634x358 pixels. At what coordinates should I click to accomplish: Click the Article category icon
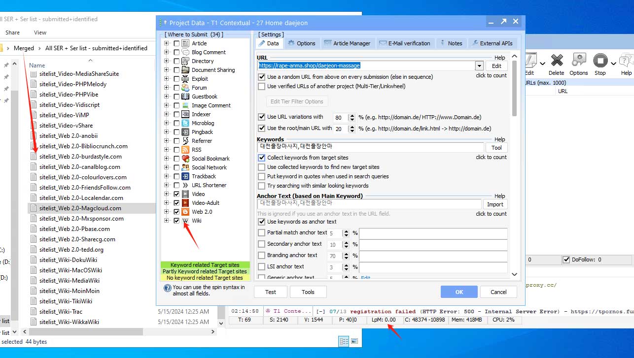click(x=185, y=43)
